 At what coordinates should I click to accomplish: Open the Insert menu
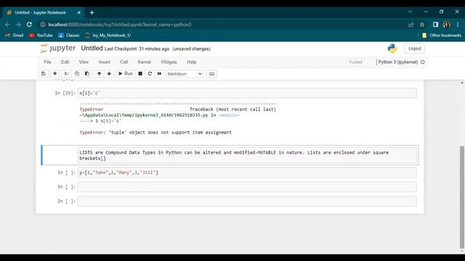point(104,62)
